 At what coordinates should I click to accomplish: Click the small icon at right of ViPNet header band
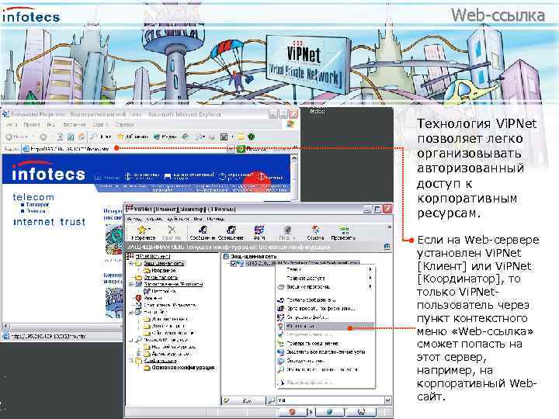click(x=387, y=247)
